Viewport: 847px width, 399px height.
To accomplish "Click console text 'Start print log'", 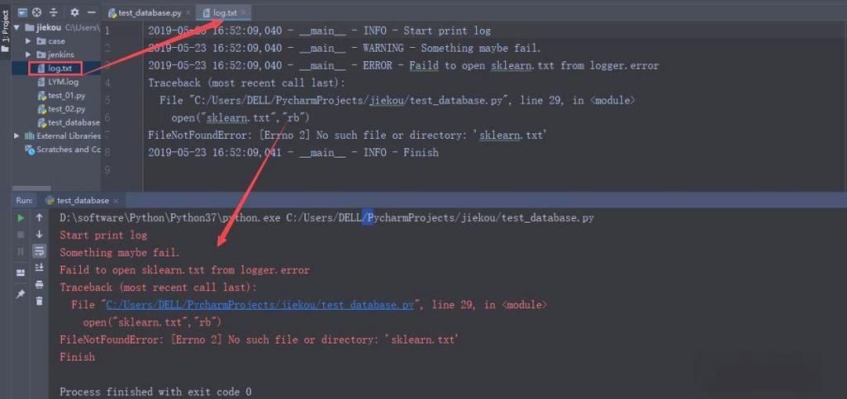I will click(103, 235).
